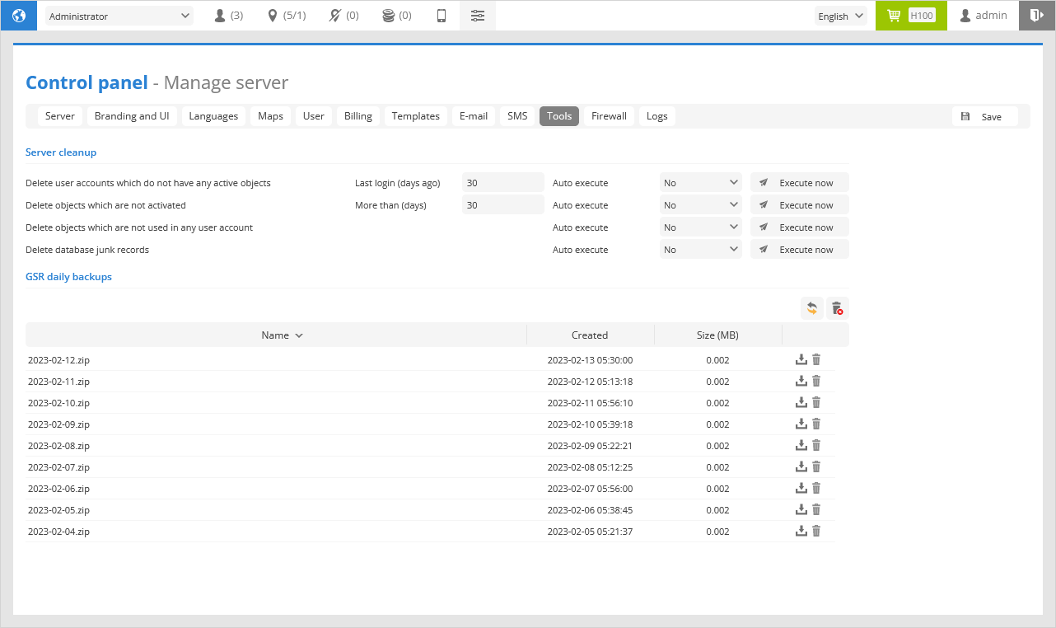The height and width of the screenshot is (628, 1056).
Task: Delete 2023-02-06.zip backup
Action: tap(816, 488)
